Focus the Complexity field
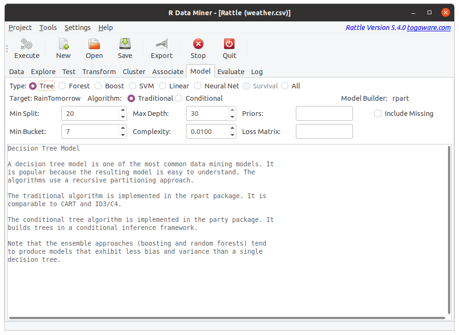Screen dimensions: 459x335 [207, 132]
